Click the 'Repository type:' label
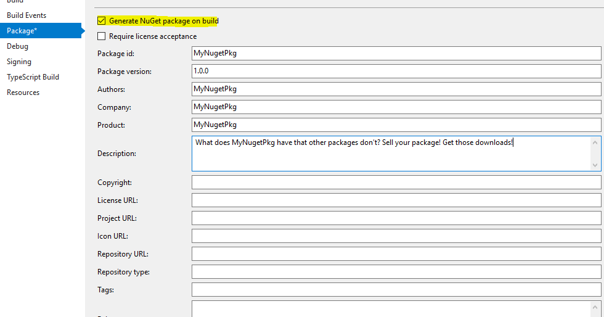 [x=124, y=272]
